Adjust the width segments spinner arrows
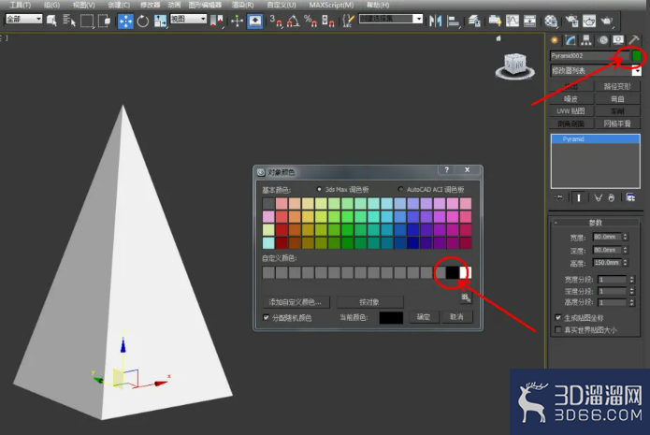The image size is (650, 435). click(x=631, y=280)
